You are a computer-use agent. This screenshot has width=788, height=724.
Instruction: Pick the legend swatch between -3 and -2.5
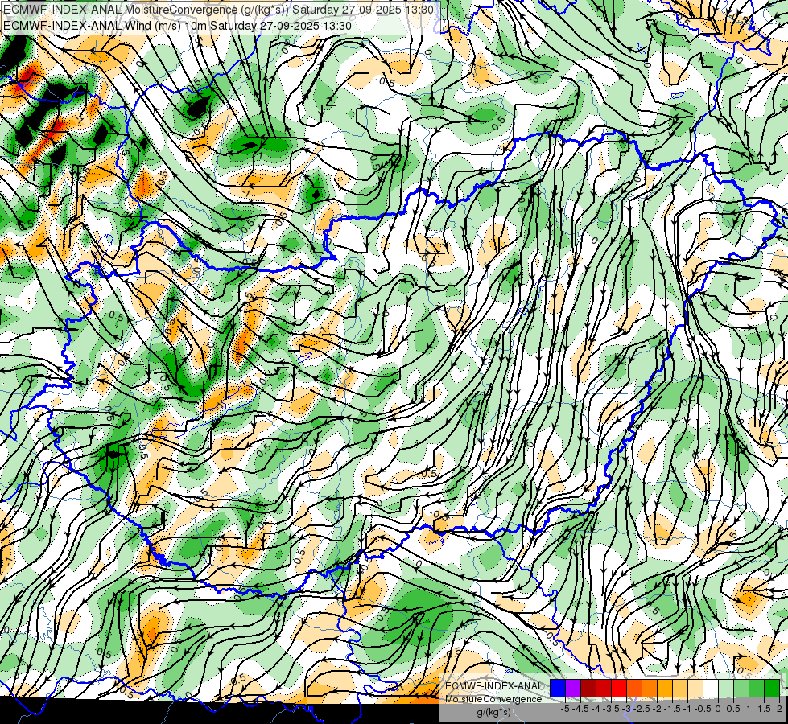coord(634,689)
